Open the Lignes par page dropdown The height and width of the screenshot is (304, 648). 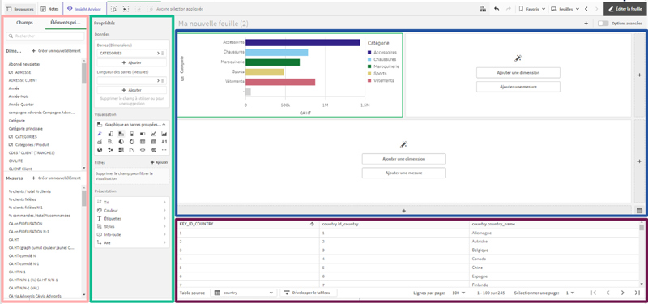click(x=458, y=293)
